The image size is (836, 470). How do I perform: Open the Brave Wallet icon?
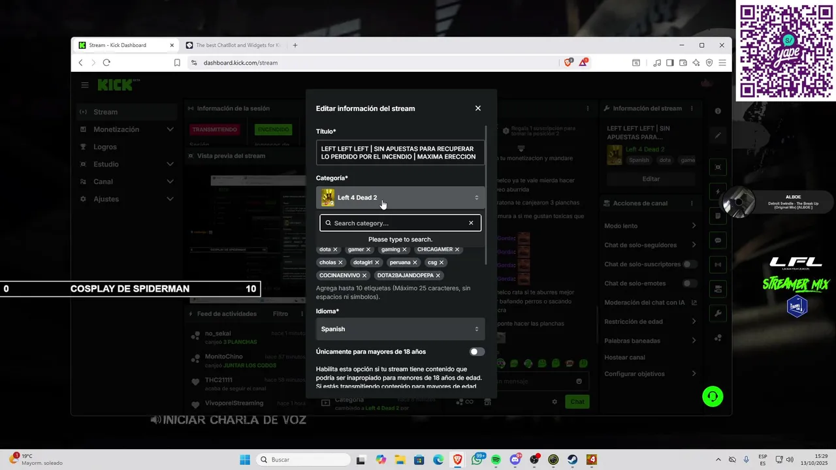(x=683, y=63)
